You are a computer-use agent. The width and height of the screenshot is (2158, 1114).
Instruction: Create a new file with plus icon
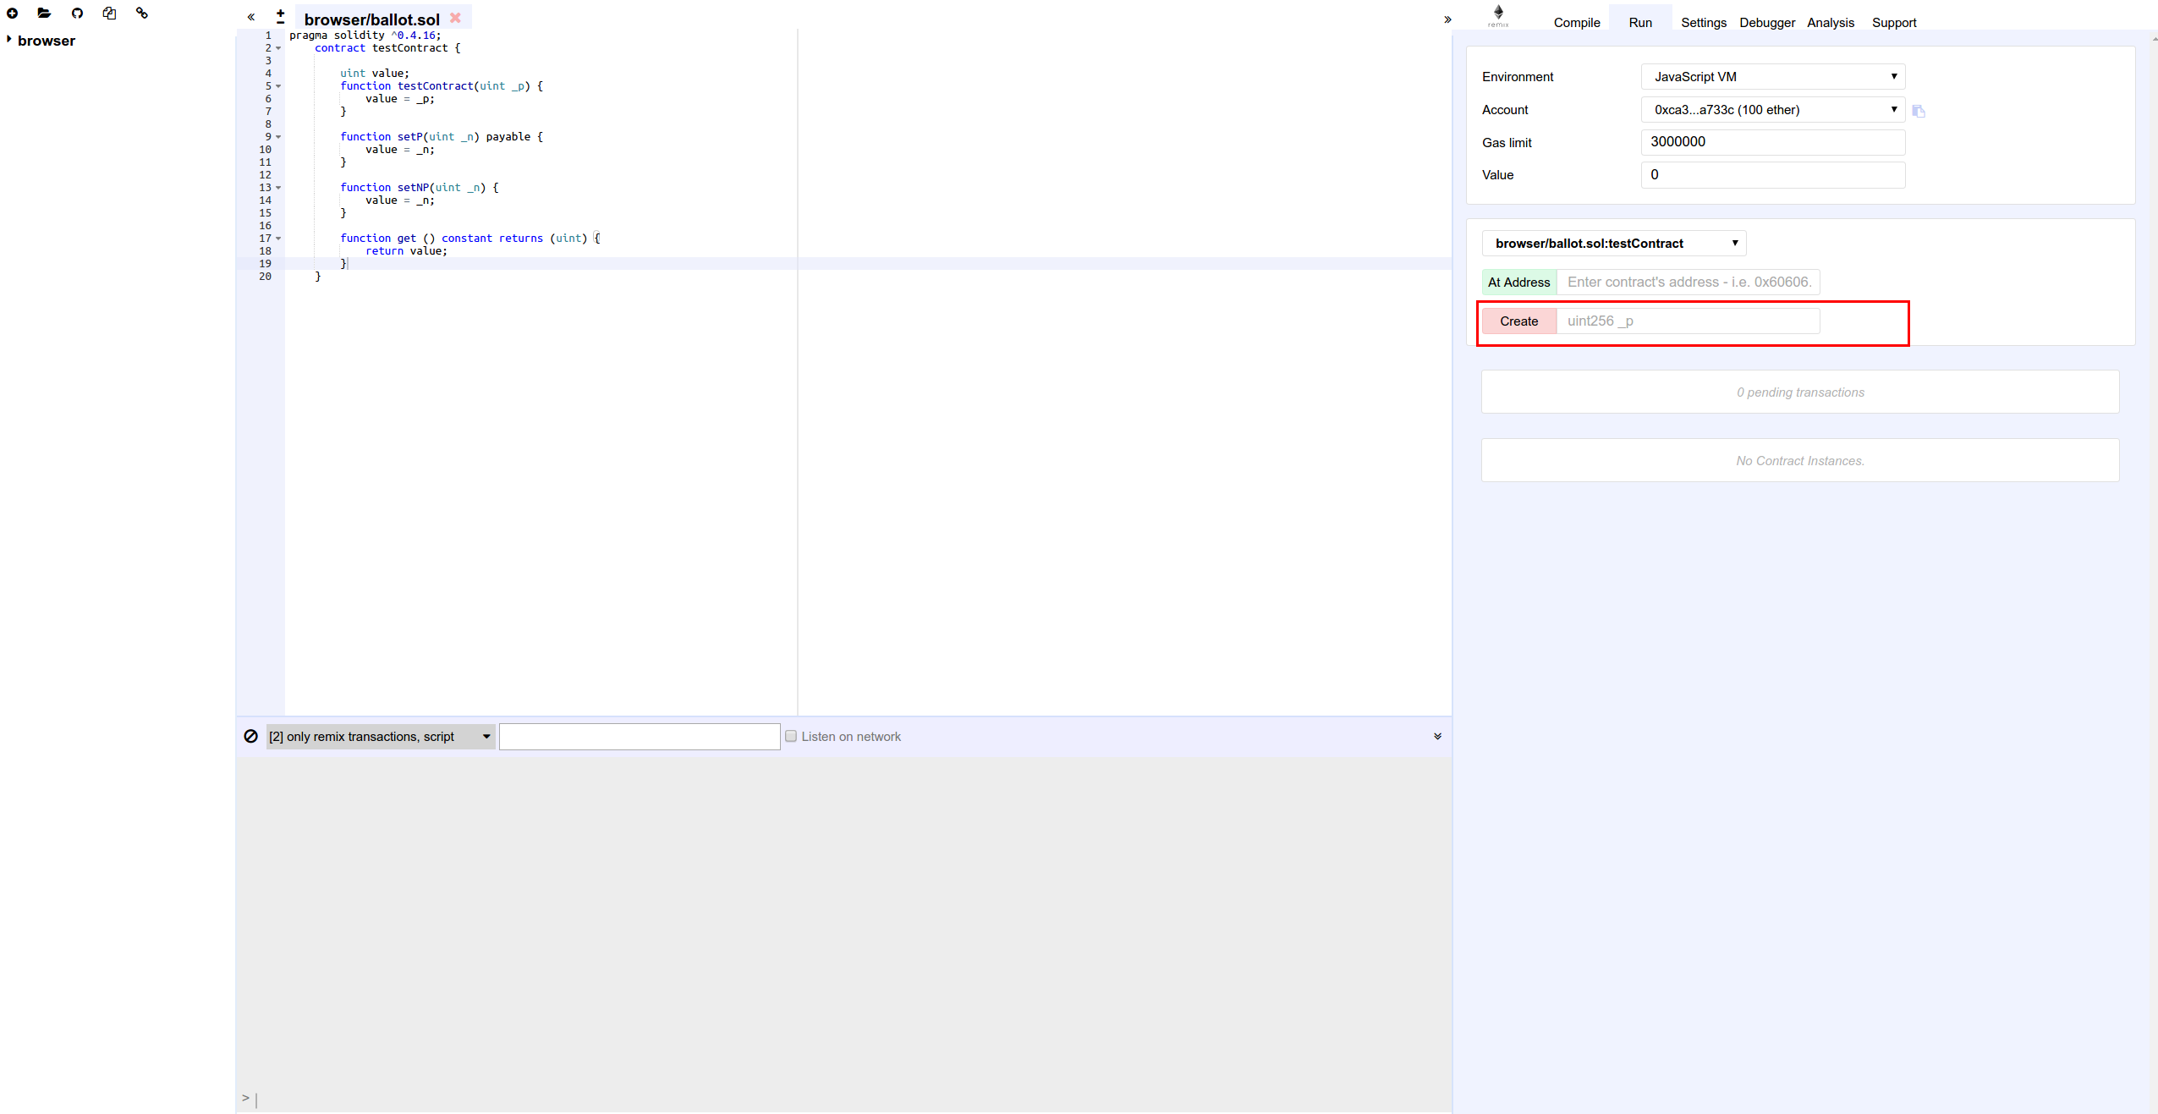point(12,13)
